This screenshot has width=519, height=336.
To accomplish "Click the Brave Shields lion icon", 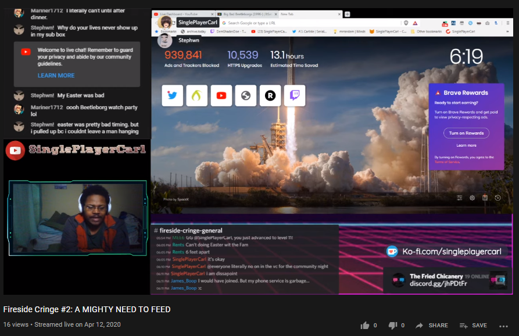I will click(x=406, y=23).
